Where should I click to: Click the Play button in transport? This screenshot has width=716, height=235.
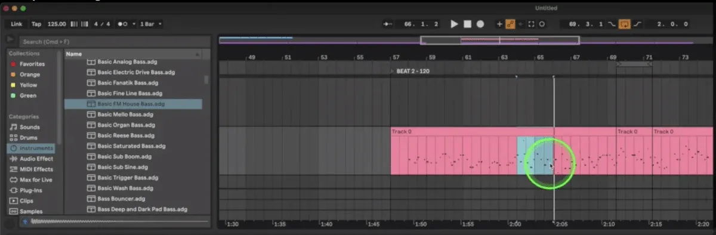[454, 24]
